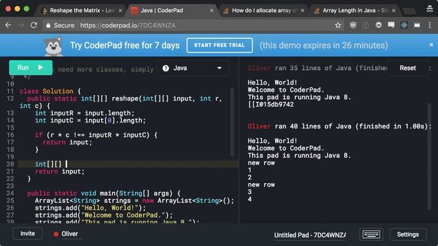Click the chat bubble extension icon
The width and height of the screenshot is (438, 246).
(x=391, y=25)
